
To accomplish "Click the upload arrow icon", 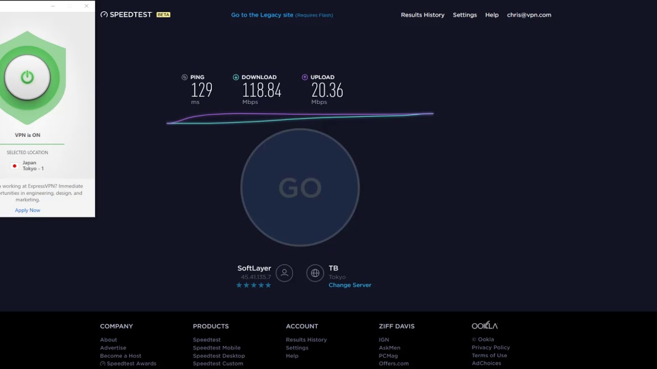I will tap(305, 77).
